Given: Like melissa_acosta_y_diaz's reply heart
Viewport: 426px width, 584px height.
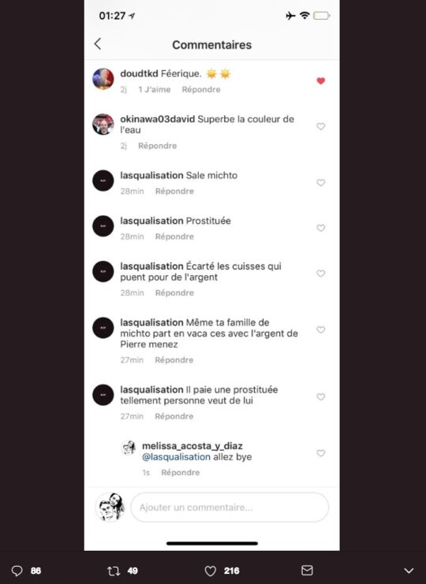Looking at the screenshot, I should click(x=320, y=453).
